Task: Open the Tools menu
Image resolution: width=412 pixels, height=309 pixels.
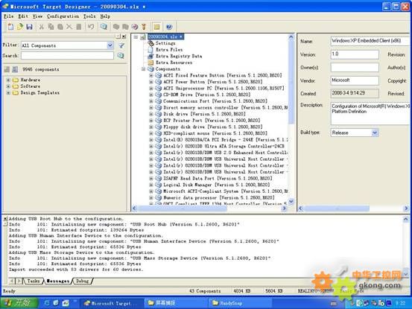Action: coord(89,16)
